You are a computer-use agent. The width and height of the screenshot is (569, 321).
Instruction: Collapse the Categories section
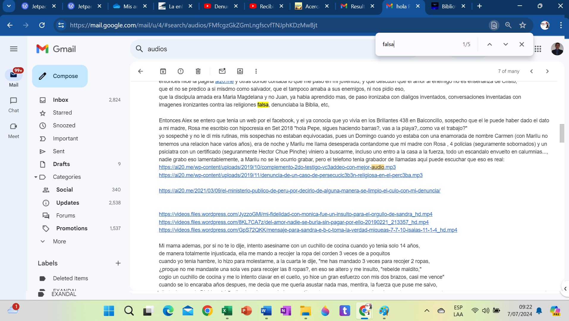pyautogui.click(x=36, y=177)
